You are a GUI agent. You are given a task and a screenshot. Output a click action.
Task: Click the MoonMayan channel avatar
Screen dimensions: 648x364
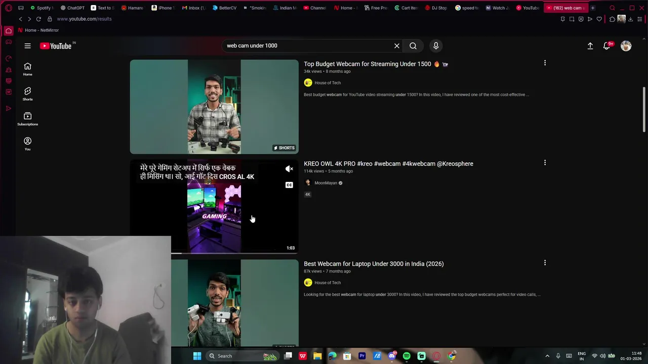tap(308, 183)
